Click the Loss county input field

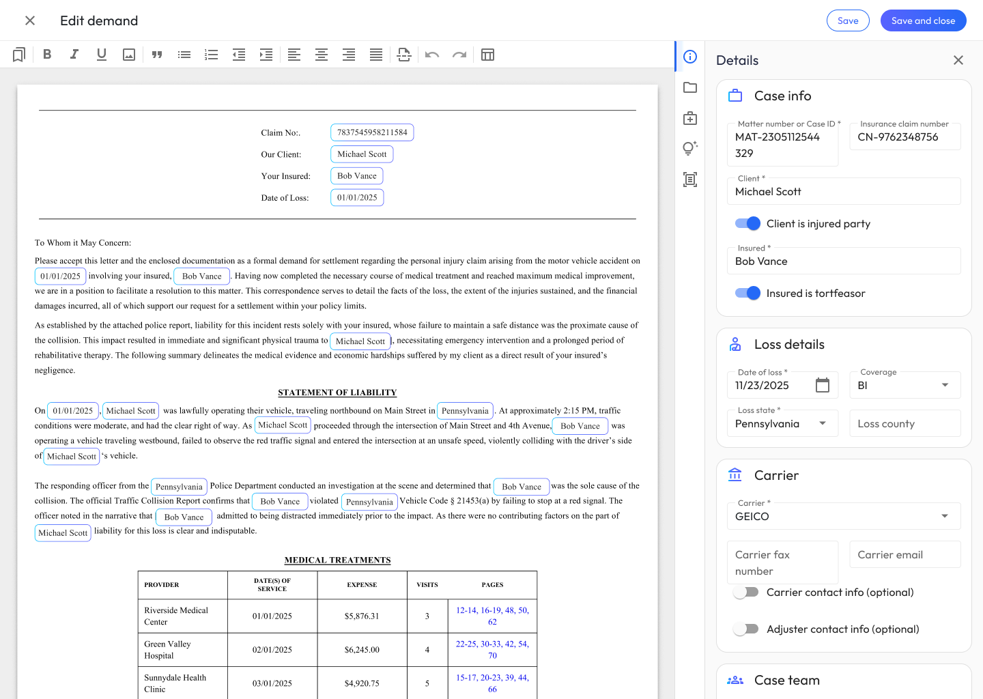coord(904,423)
